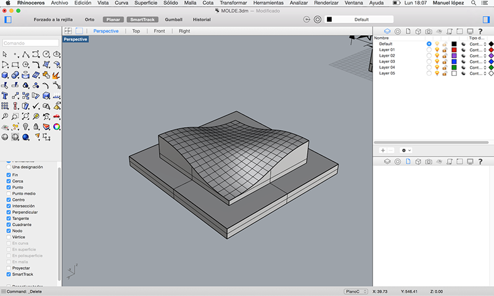494x296 pixels.
Task: Disable the Tangente object snap
Action: [x=9, y=218]
